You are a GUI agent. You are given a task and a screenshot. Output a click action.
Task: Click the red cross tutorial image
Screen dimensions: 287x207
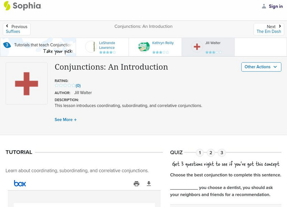coord(27,83)
